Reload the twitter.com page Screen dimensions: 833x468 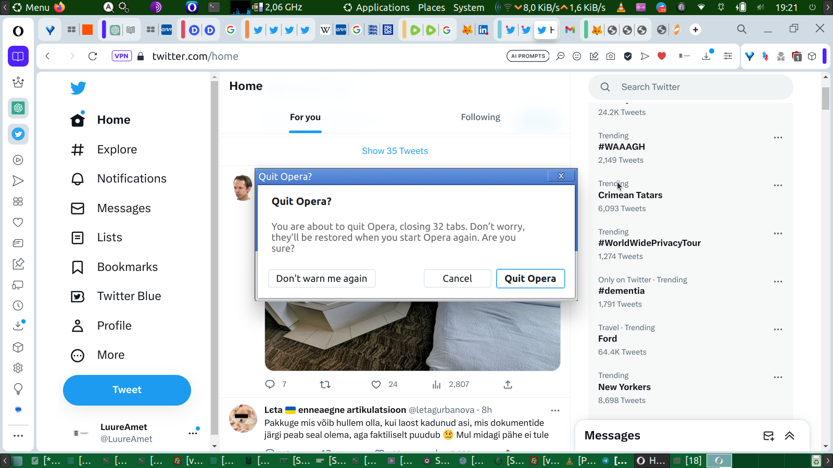pos(93,56)
